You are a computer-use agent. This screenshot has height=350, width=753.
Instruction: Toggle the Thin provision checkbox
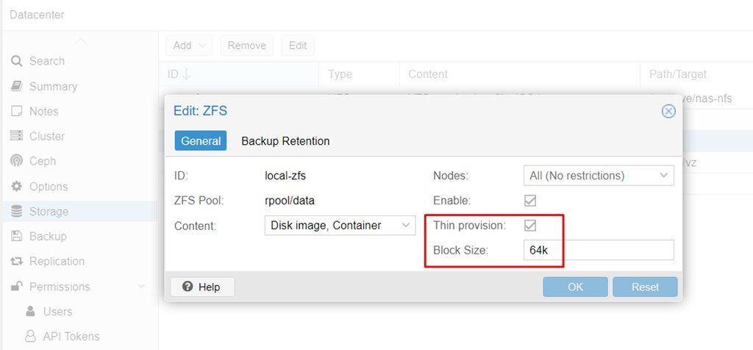530,225
